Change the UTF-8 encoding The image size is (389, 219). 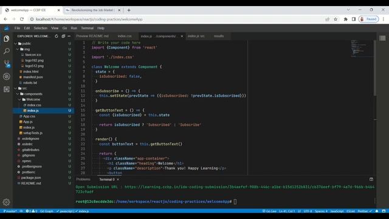(x=308, y=211)
